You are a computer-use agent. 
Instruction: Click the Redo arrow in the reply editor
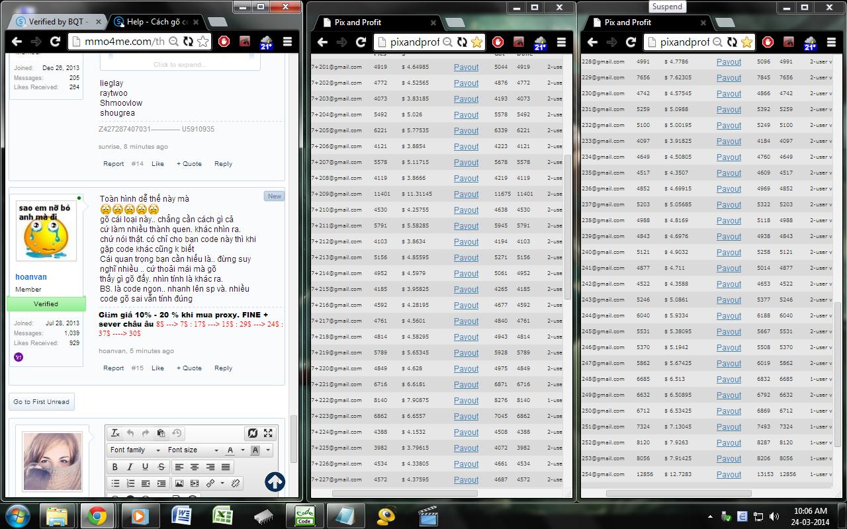(146, 433)
